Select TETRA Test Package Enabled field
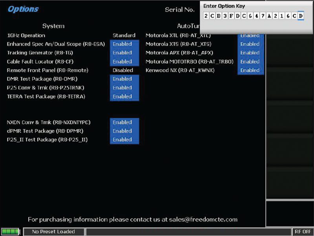 tap(124, 96)
